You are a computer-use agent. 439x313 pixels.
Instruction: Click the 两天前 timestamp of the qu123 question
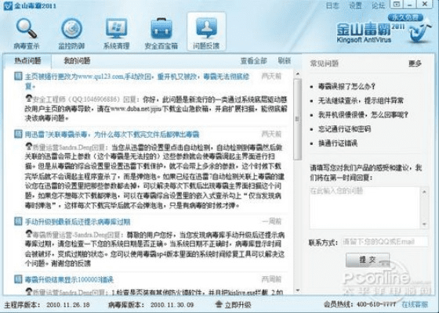pyautogui.click(x=271, y=76)
